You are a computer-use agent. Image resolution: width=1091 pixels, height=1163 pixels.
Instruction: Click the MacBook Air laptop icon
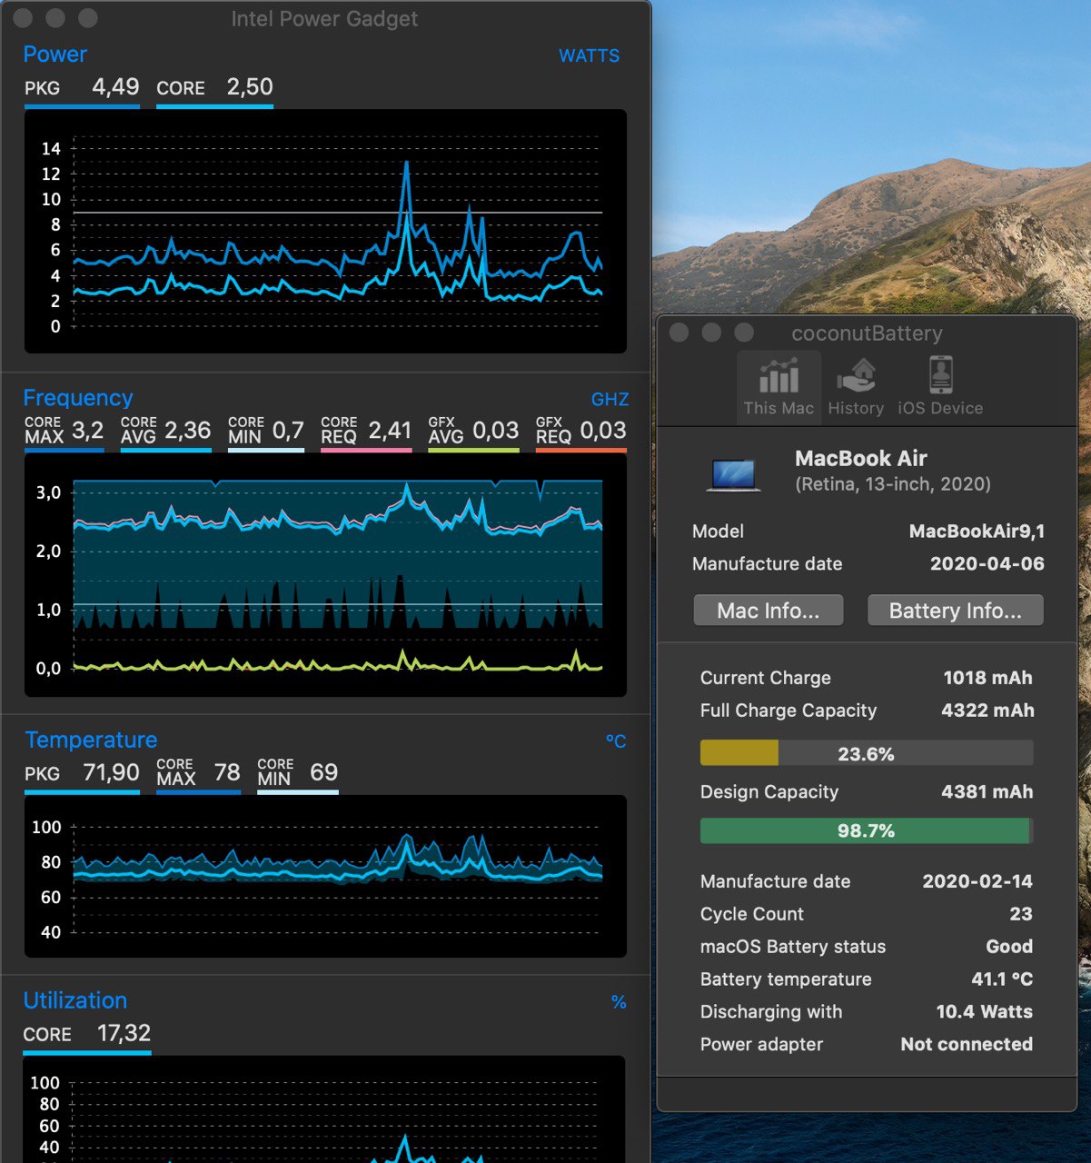[x=734, y=474]
